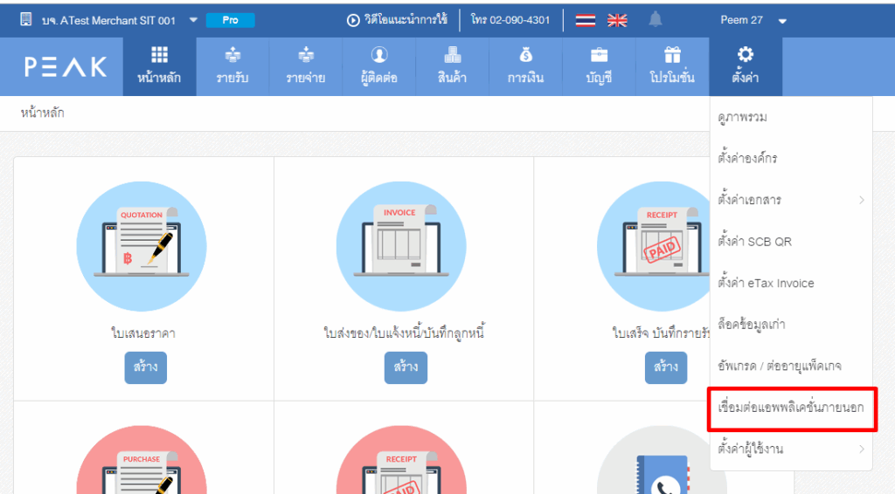The image size is (895, 494).
Task: Play the วิดีโอแนะนำการใช้ tutorial video
Action: (398, 20)
